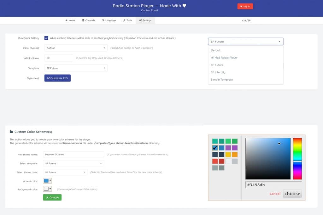323x215 pixels.
Task: Go to the Settings tab
Action: [x=145, y=20]
